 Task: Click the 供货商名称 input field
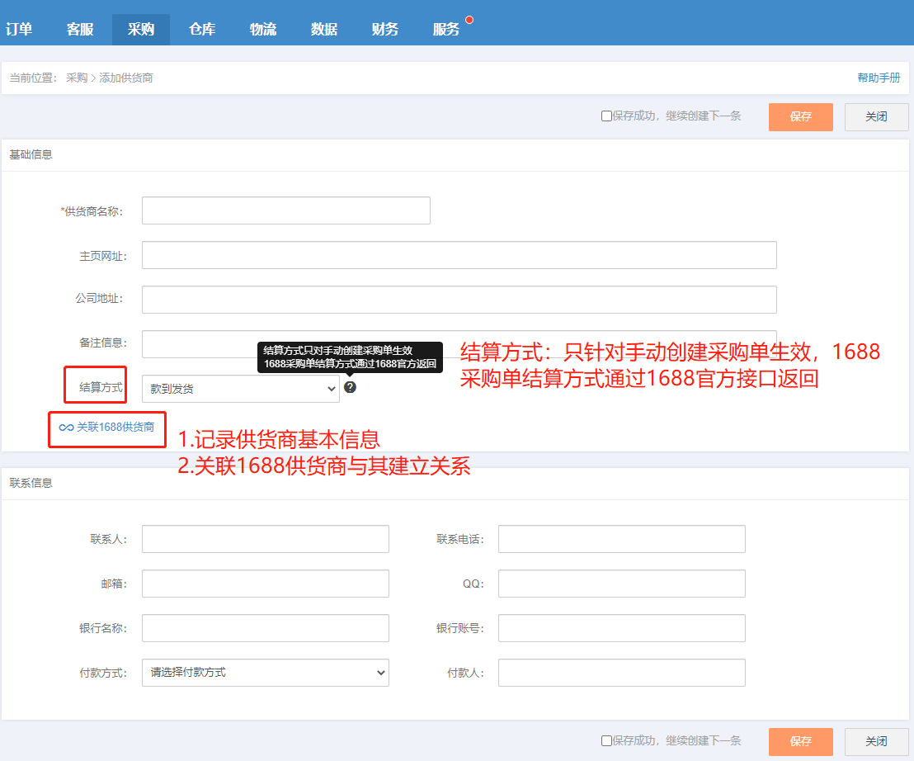pyautogui.click(x=285, y=210)
